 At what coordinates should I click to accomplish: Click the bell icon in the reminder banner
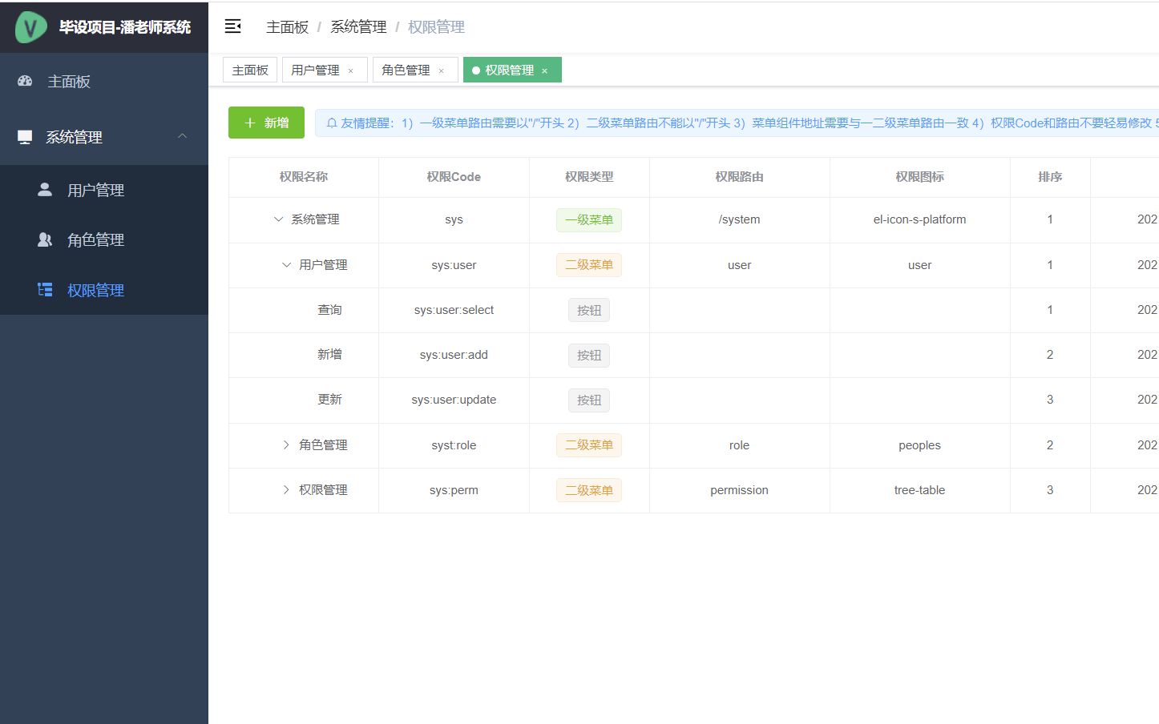click(331, 123)
